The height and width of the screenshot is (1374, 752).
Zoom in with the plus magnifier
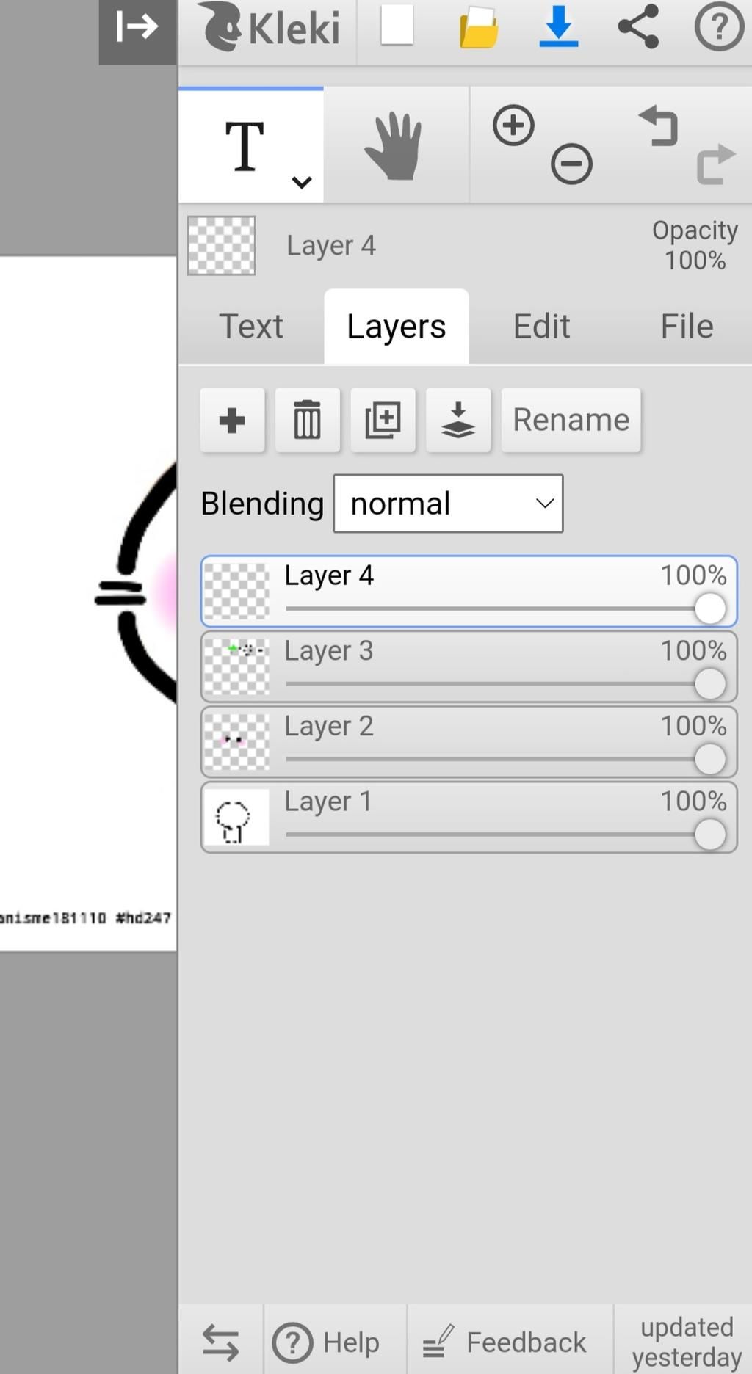click(513, 126)
